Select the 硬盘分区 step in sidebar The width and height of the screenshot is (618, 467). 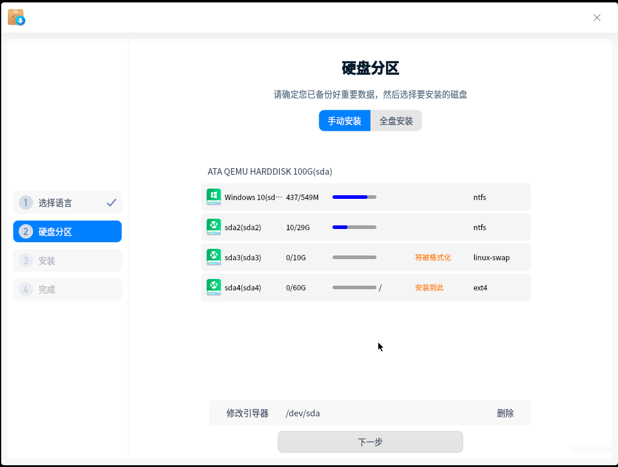pyautogui.click(x=67, y=231)
